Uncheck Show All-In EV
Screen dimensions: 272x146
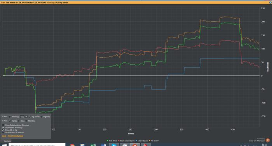click(3, 130)
